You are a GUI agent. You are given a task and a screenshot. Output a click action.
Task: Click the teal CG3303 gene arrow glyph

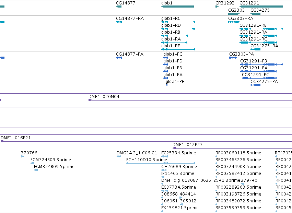tap(234, 14)
